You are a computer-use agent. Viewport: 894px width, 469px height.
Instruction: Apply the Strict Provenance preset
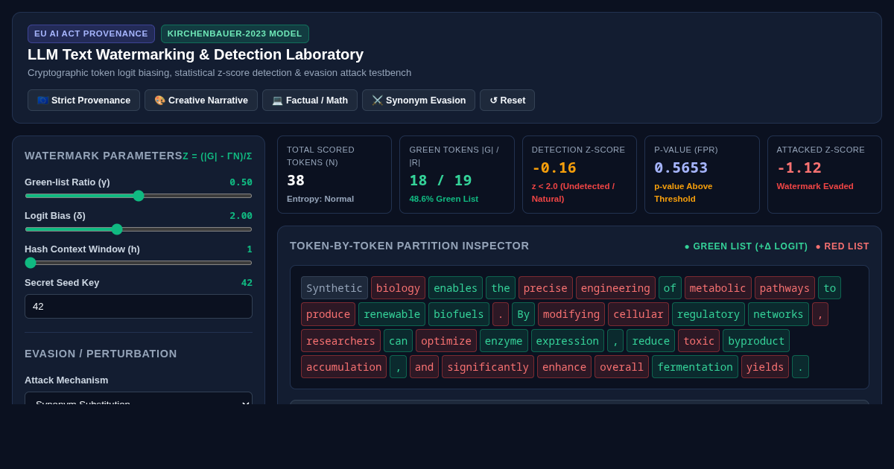point(83,100)
